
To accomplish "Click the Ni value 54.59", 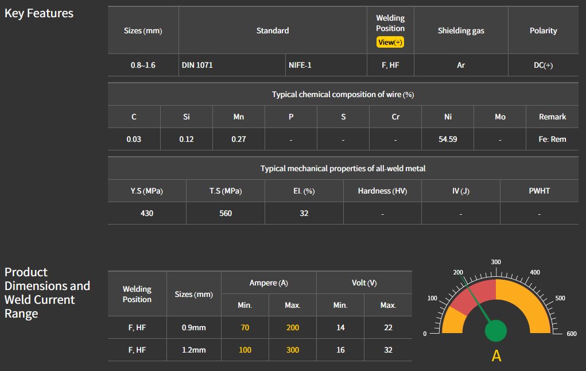I will point(448,140).
